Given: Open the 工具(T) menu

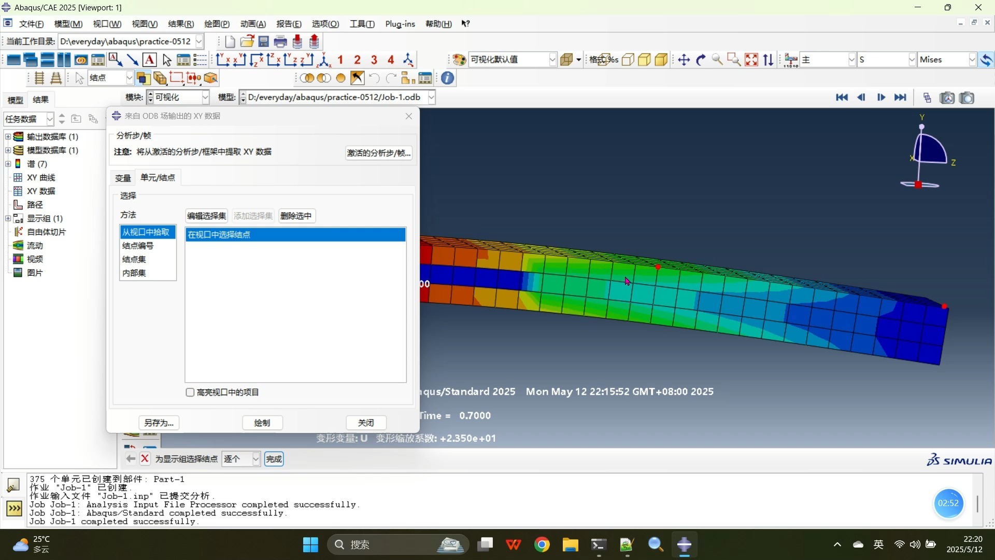Looking at the screenshot, I should [362, 24].
